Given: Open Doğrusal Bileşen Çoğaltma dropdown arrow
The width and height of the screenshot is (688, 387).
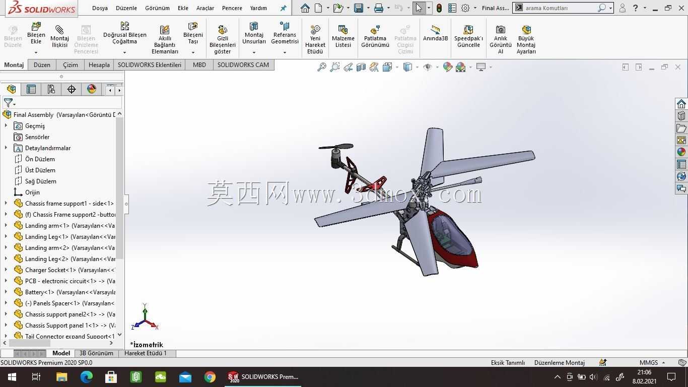Looking at the screenshot, I should pyautogui.click(x=124, y=52).
